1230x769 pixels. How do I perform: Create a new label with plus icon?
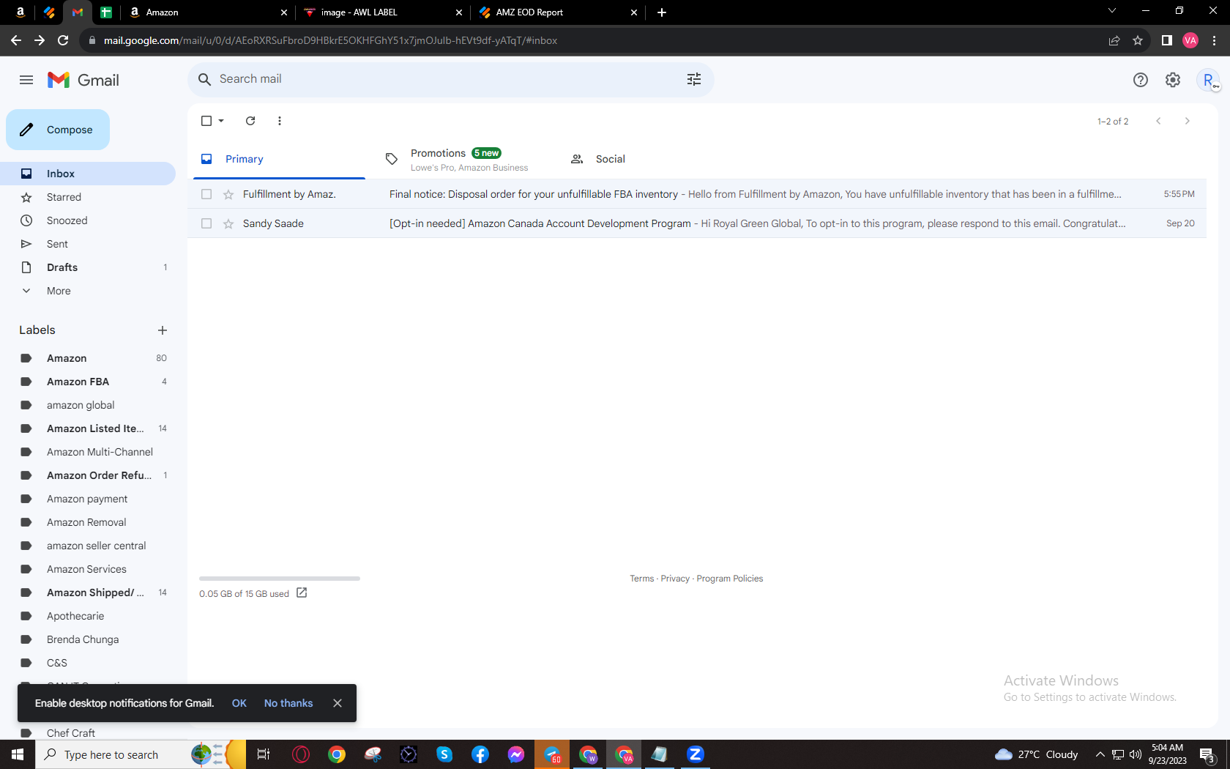163,330
